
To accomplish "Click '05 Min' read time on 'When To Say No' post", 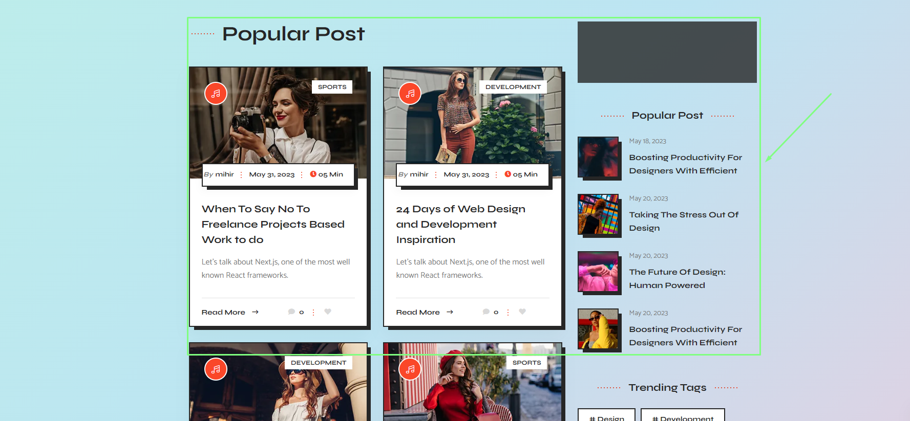I will 331,174.
